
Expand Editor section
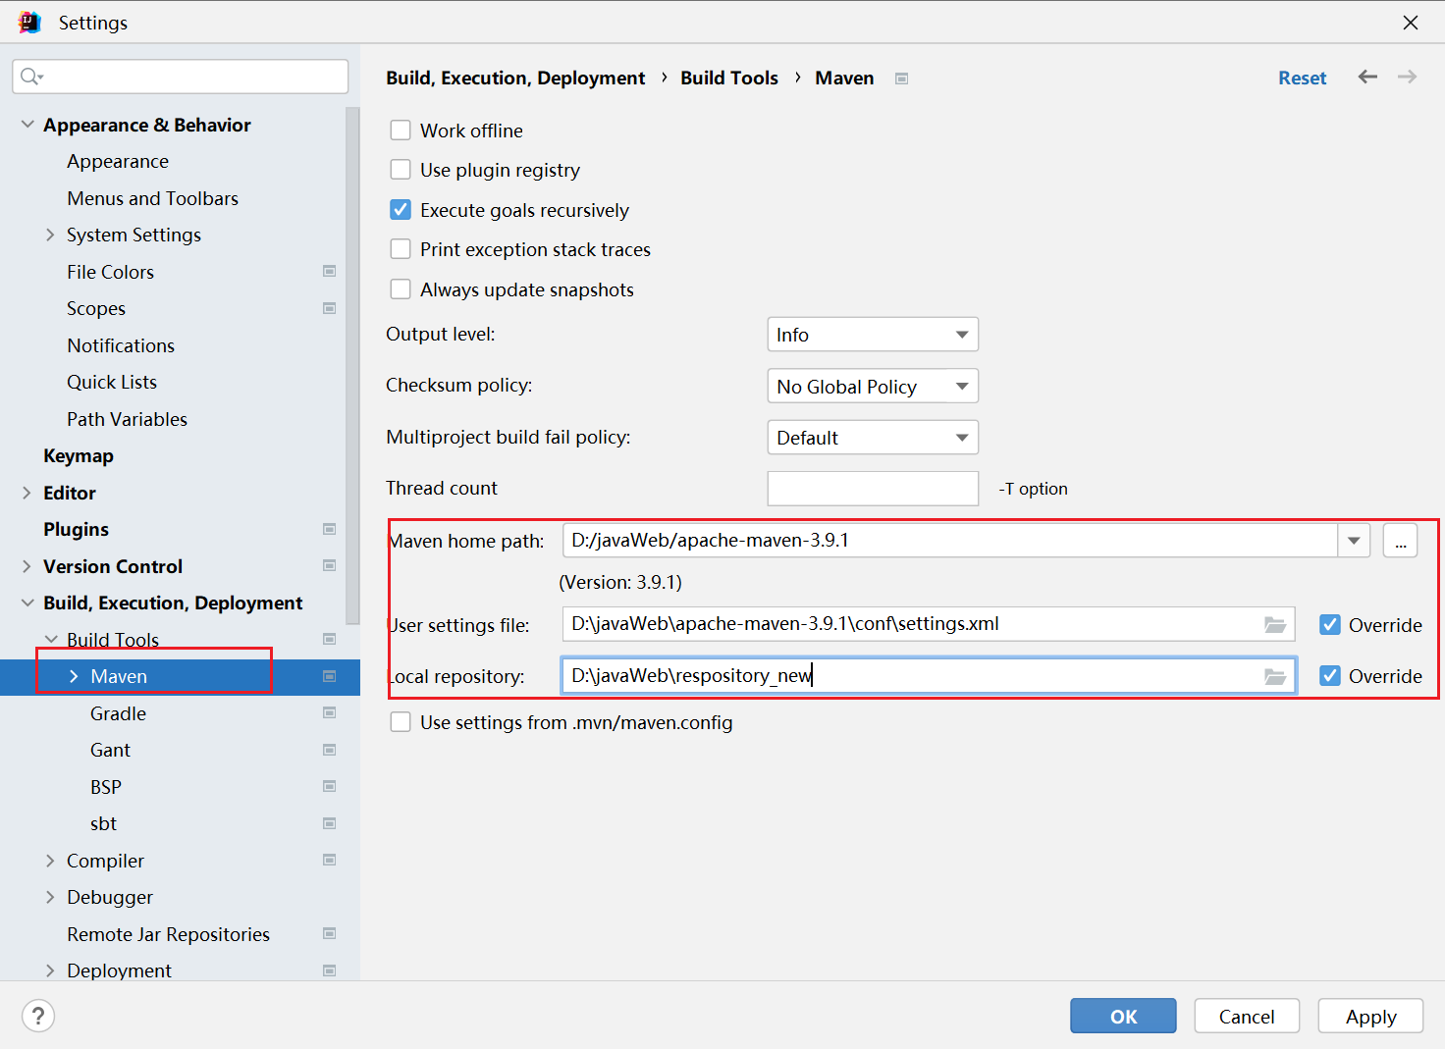pos(27,493)
